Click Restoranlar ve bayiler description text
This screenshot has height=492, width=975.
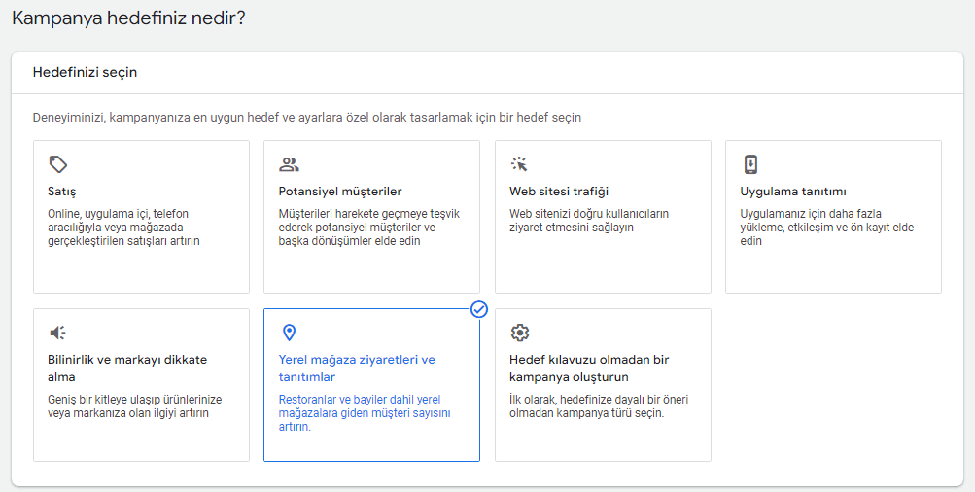tap(365, 413)
